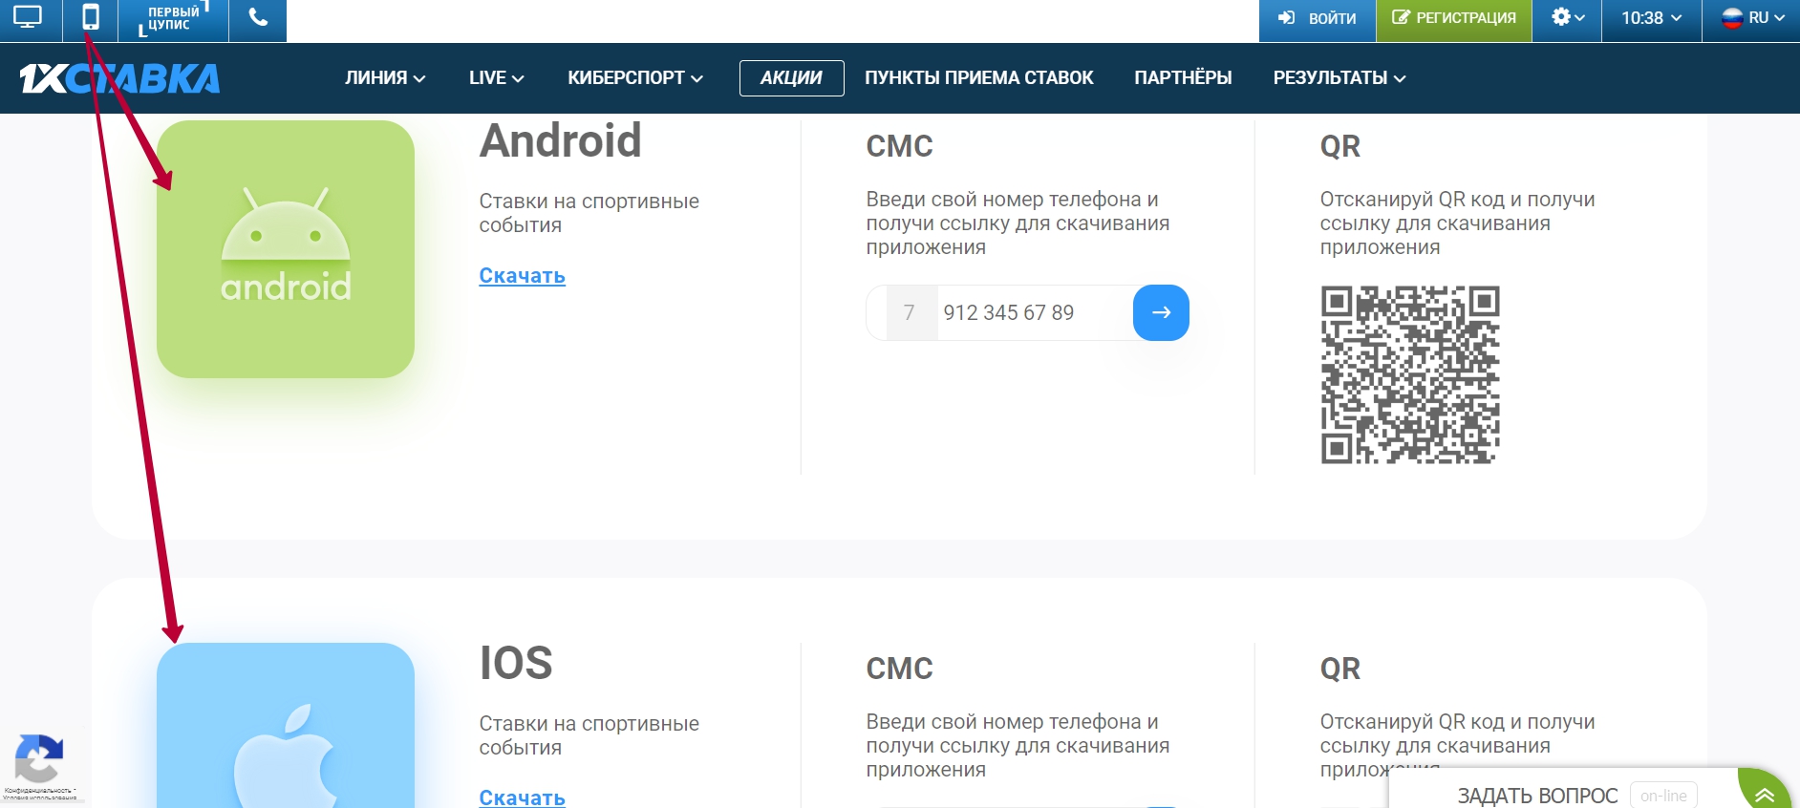Open the settings gear dropdown
Screen dimensions: 1800x808
coord(1567,18)
